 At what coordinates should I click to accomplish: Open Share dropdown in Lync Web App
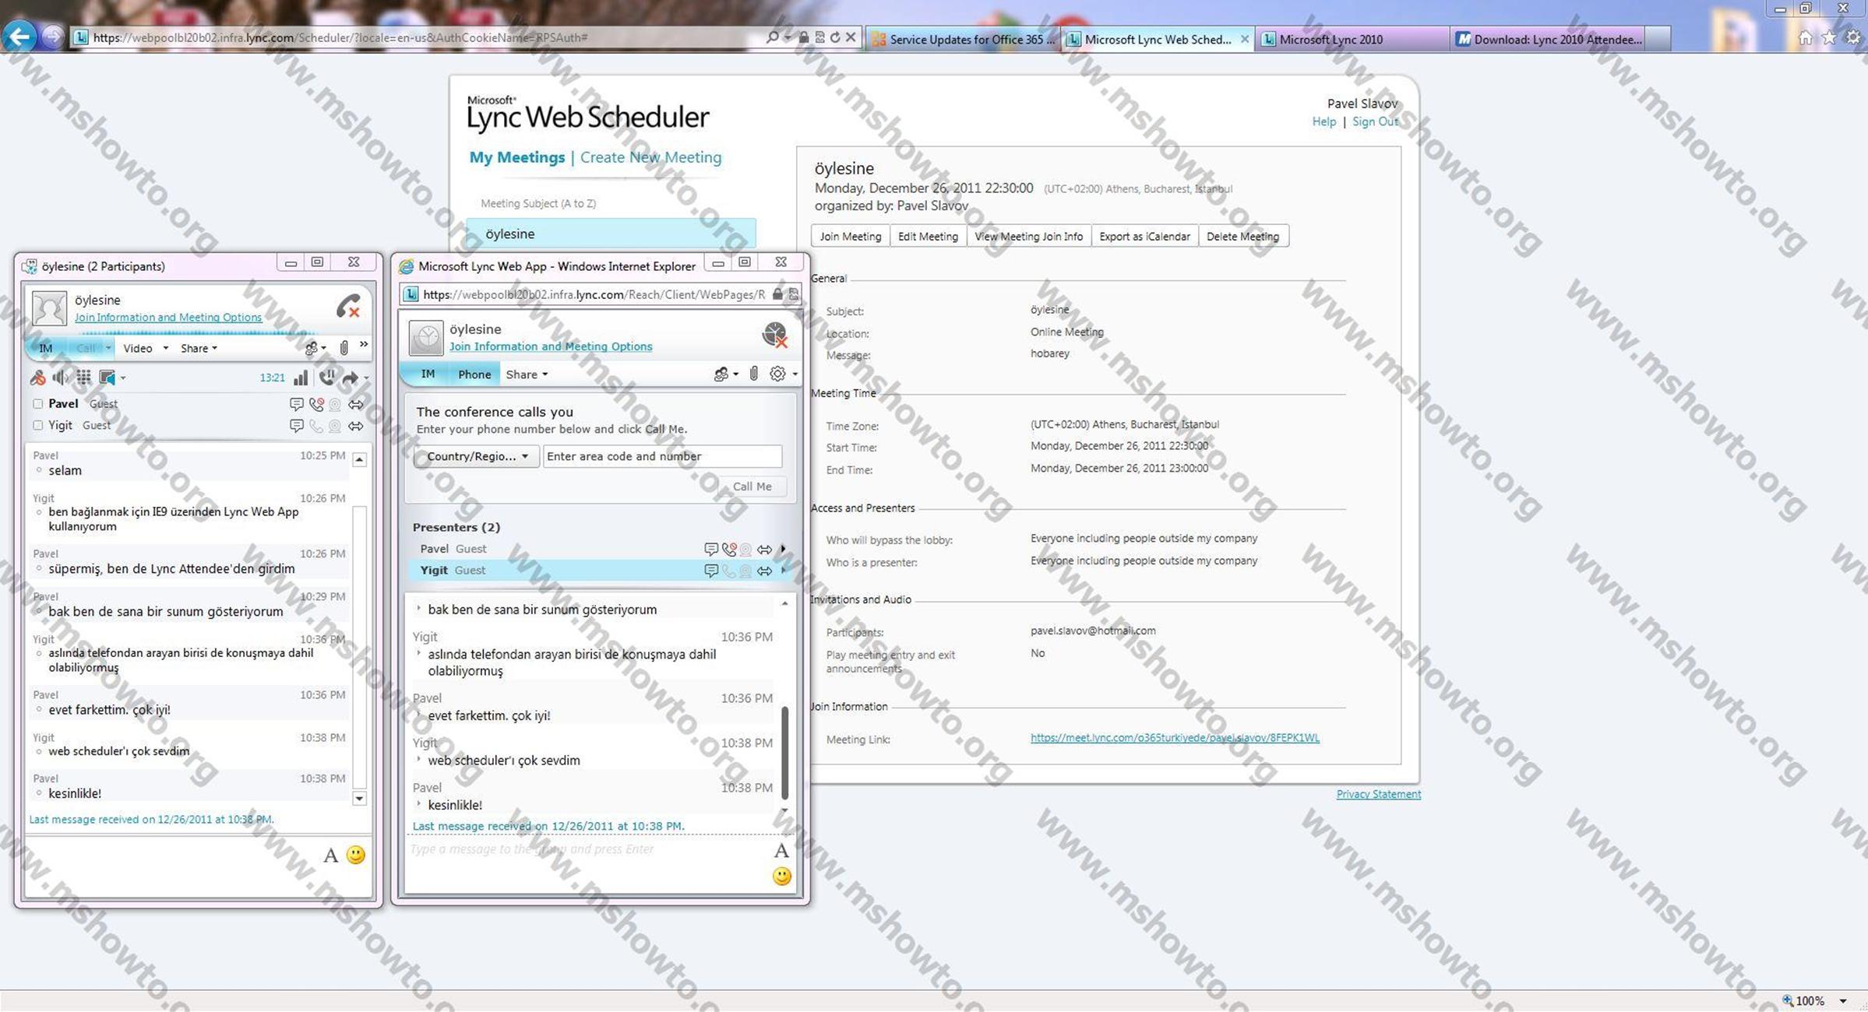(x=527, y=374)
